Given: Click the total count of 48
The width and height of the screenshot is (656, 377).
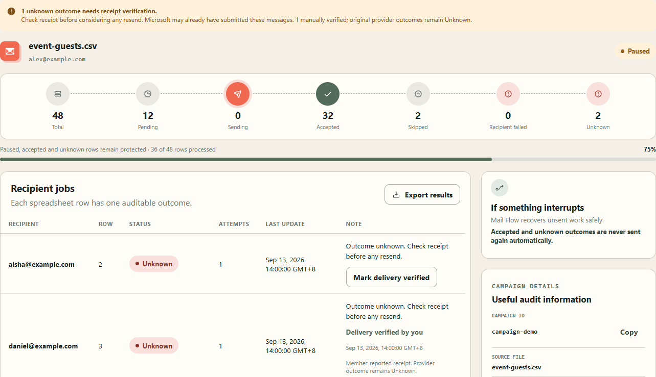Looking at the screenshot, I should click(x=58, y=116).
